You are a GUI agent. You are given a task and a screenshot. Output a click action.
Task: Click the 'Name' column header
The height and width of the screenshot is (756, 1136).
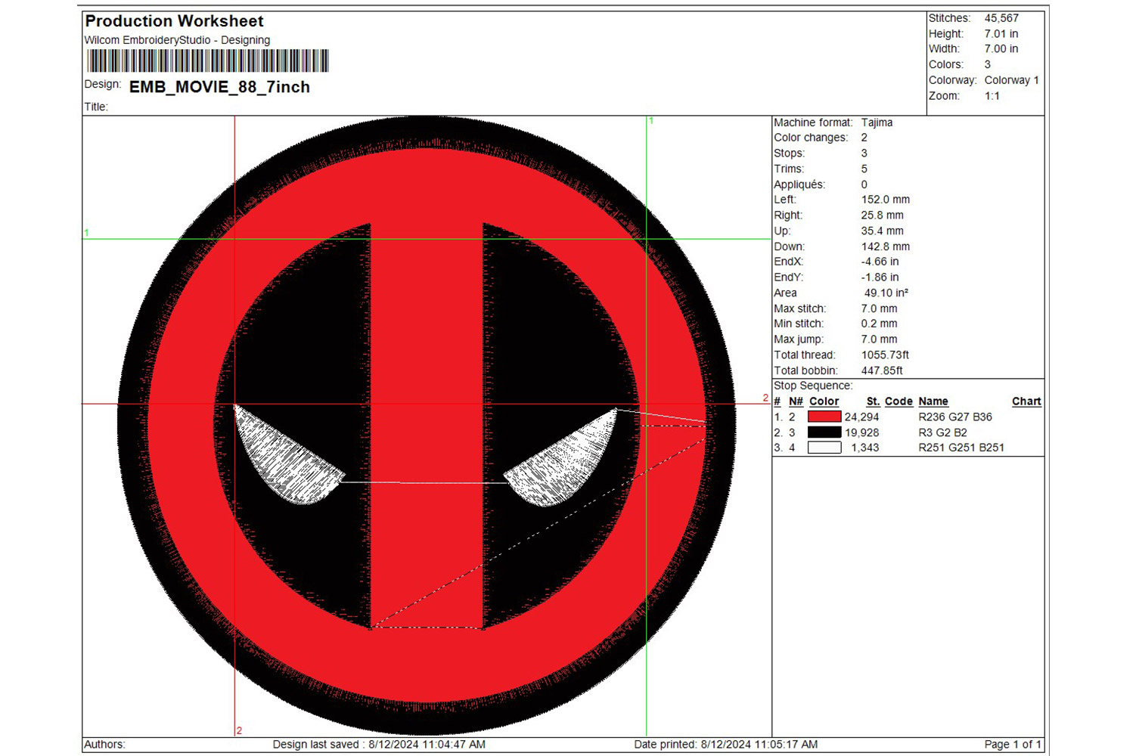(933, 401)
